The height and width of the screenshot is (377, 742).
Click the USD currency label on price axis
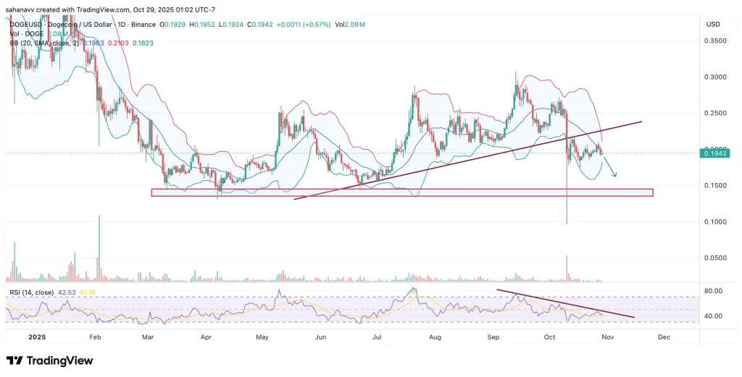coord(714,25)
